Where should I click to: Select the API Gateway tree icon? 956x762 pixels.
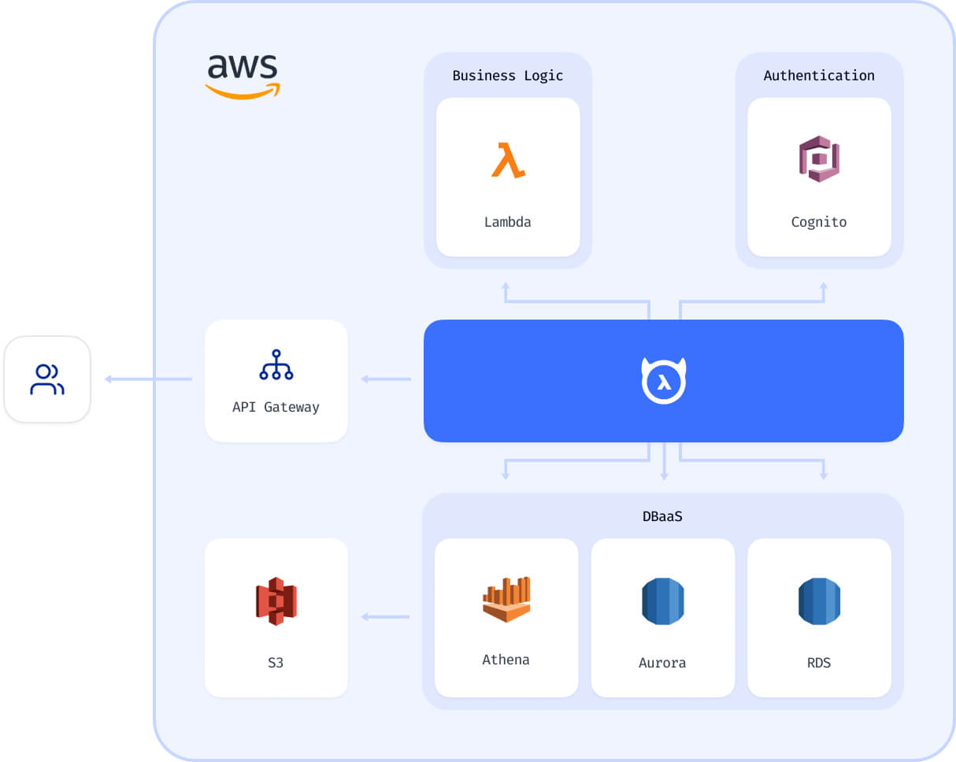[x=276, y=364]
